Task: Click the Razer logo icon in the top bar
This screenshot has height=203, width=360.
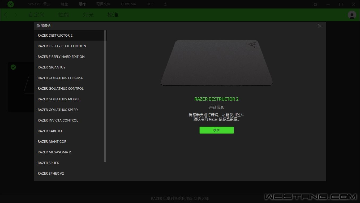Action: (x=11, y=4)
